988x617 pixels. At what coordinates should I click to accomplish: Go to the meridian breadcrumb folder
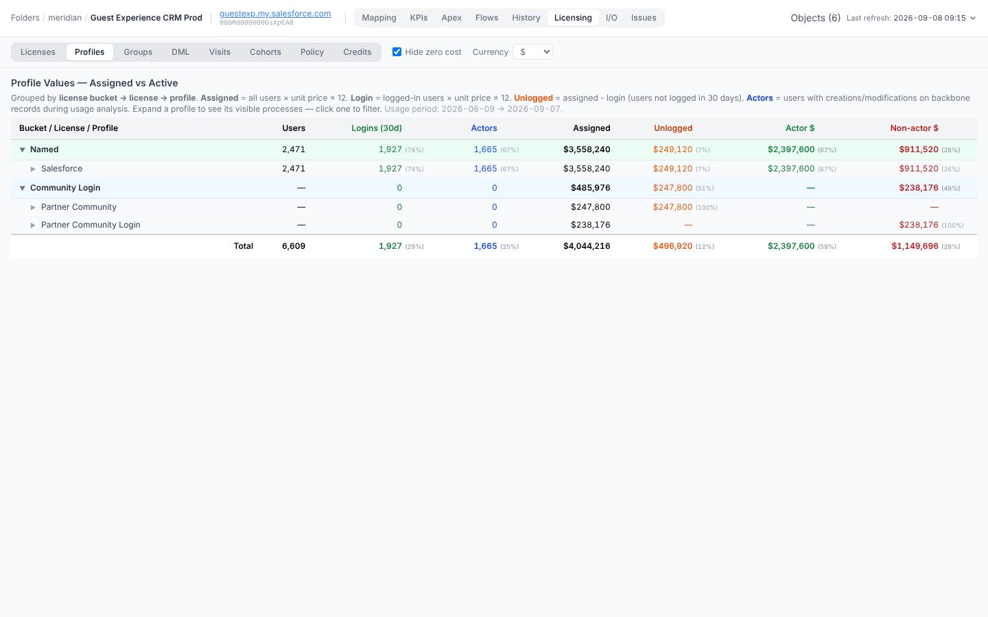click(64, 18)
